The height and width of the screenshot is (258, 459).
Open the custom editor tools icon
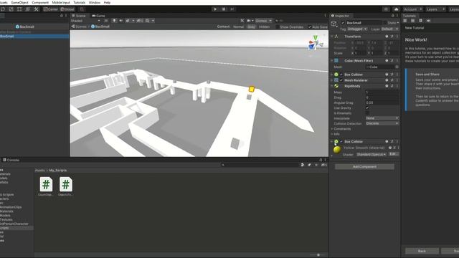tap(37, 9)
